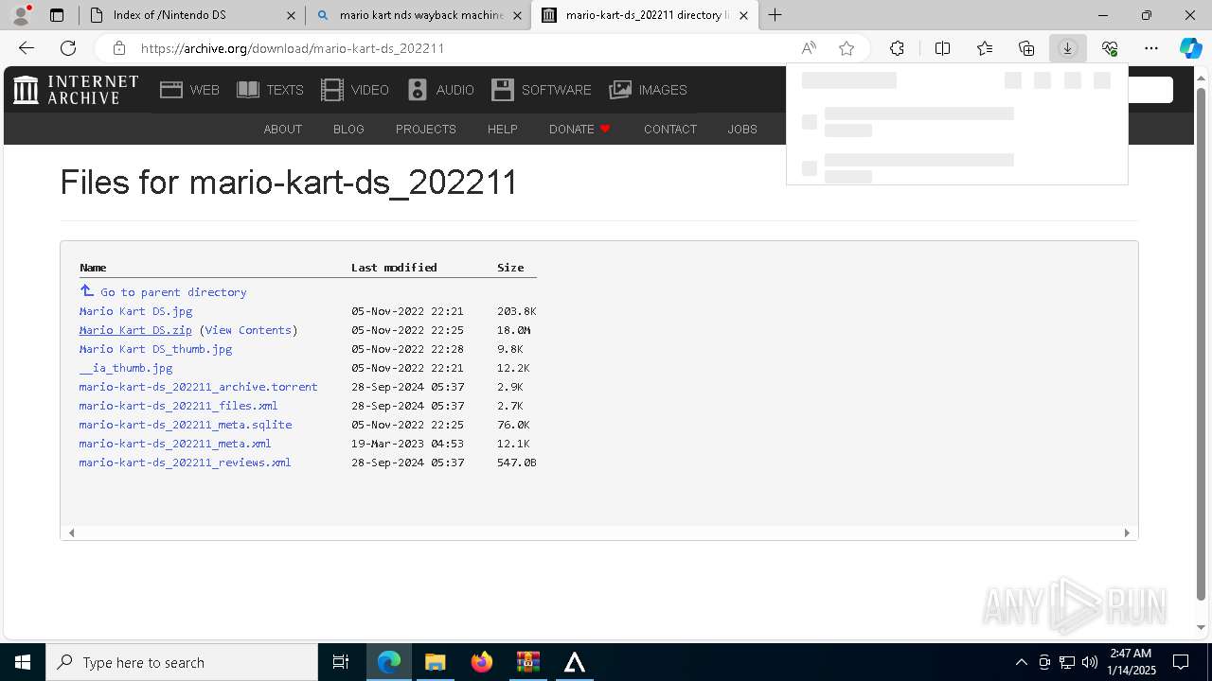1212x681 pixels.
Task: Switch to Index of /Nintendo DS tab
Action: (191, 15)
